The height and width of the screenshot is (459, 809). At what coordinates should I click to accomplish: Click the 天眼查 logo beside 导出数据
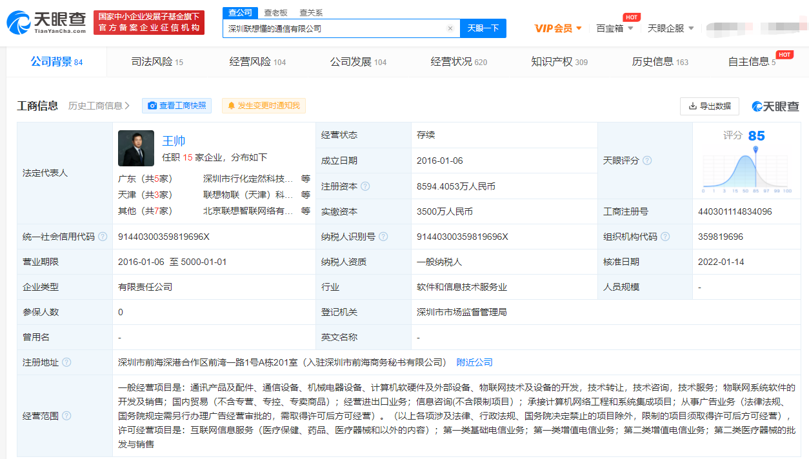click(775, 106)
